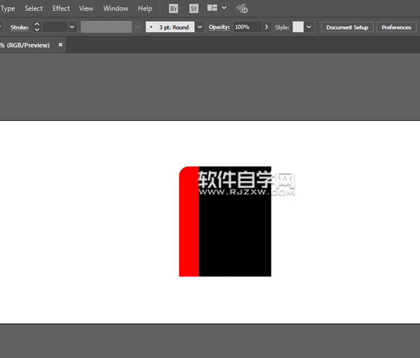Click the GPU performance rocket icon
The height and width of the screenshot is (358, 420).
[x=241, y=8]
